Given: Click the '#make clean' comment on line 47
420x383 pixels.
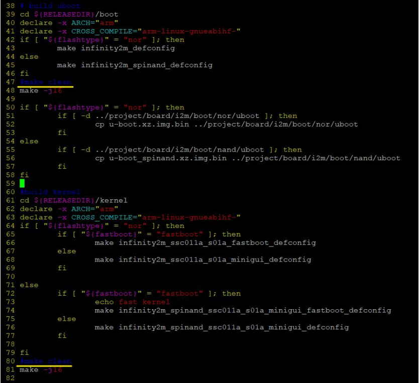Looking at the screenshot, I should coord(46,82).
